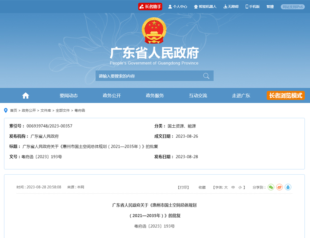
Task: Open the 政务公开 navigation menu
Action: coord(112,96)
